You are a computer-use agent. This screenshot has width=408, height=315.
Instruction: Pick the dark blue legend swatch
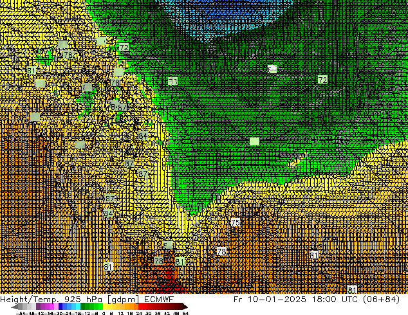[x=60, y=307]
